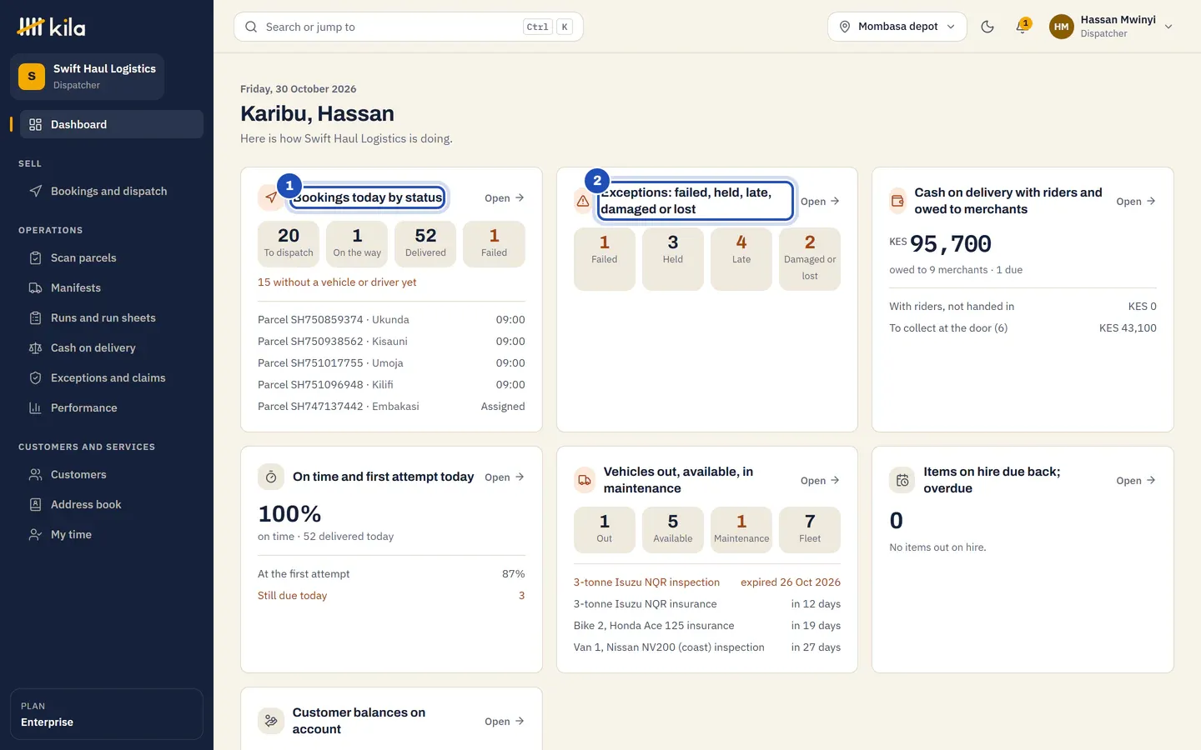Select the 52 Delivered tile
Image resolution: width=1201 pixels, height=750 pixels.
(425, 243)
